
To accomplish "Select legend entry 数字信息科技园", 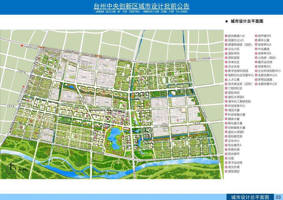I will (x=236, y=71).
